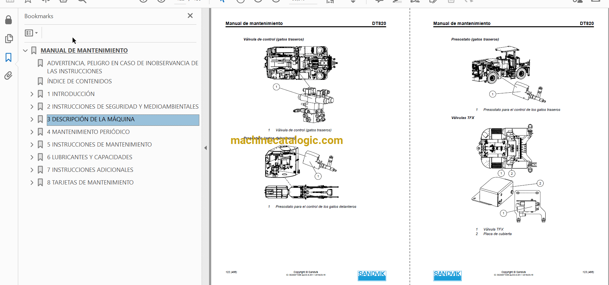Click bookmark icon beside 2 INSTRUCCIONES DE SEGURIDAD
This screenshot has width=609, height=285.
(x=40, y=107)
